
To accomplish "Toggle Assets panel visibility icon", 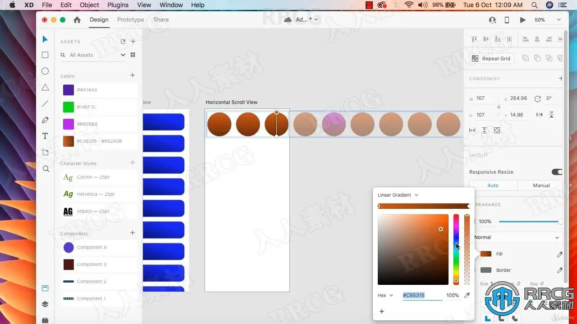I will tap(45, 288).
